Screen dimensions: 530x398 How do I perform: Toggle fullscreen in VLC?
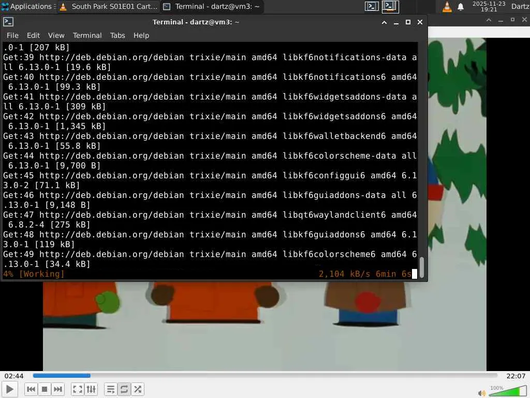tap(78, 389)
